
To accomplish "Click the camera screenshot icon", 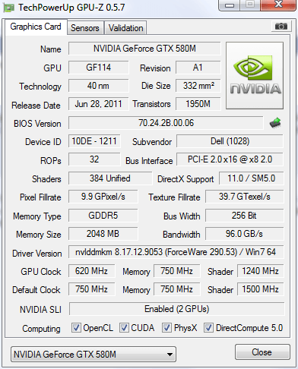I will (x=281, y=27).
